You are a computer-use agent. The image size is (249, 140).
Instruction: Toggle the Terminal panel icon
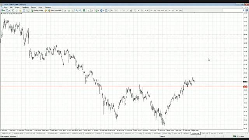point(24,10)
